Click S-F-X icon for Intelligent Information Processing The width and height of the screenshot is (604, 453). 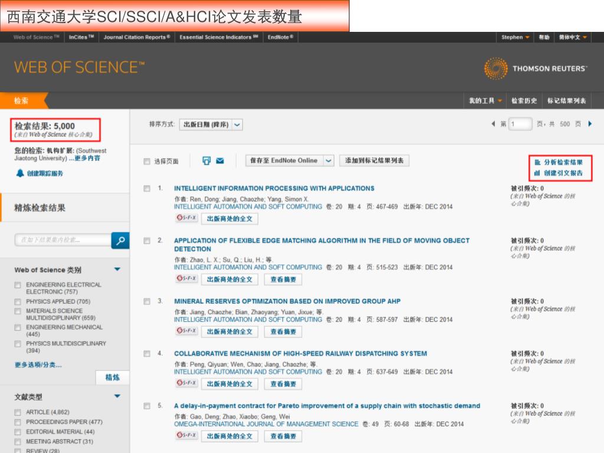(186, 218)
